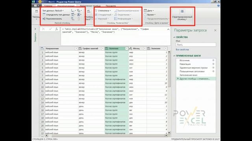The height and width of the screenshot is (141, 252).
Task: Collapse the ПРИМЕНЕННЫЕ ШАГИ section
Action: (x=174, y=56)
